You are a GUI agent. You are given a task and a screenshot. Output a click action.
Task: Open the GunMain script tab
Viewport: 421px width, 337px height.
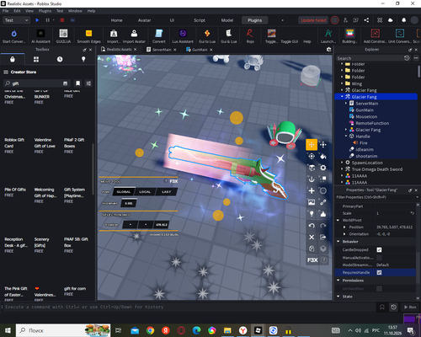point(200,50)
